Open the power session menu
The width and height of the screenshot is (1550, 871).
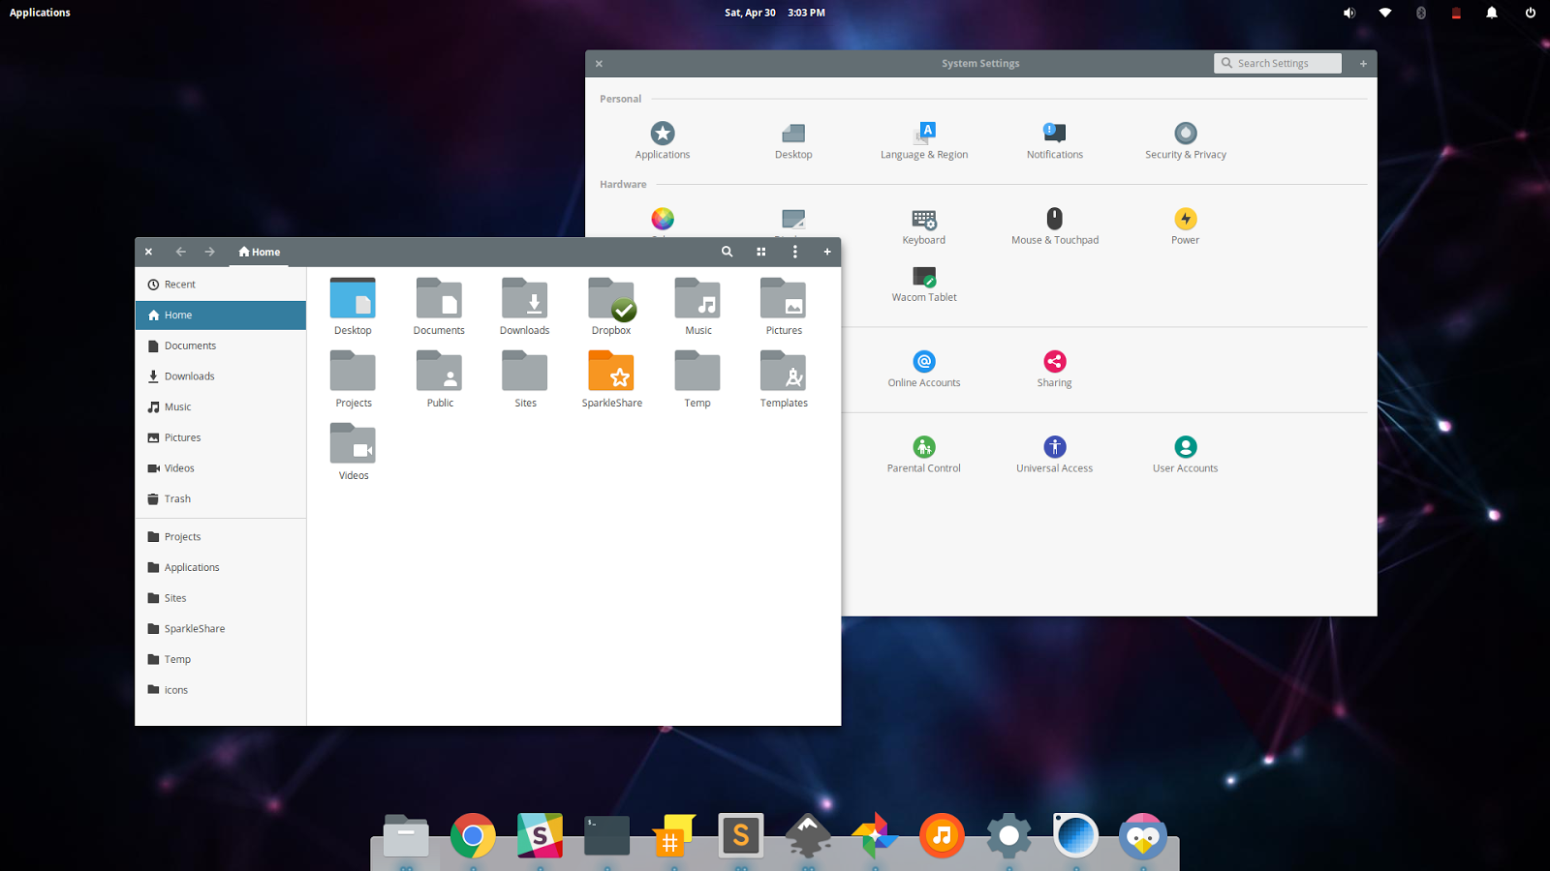pyautogui.click(x=1531, y=13)
